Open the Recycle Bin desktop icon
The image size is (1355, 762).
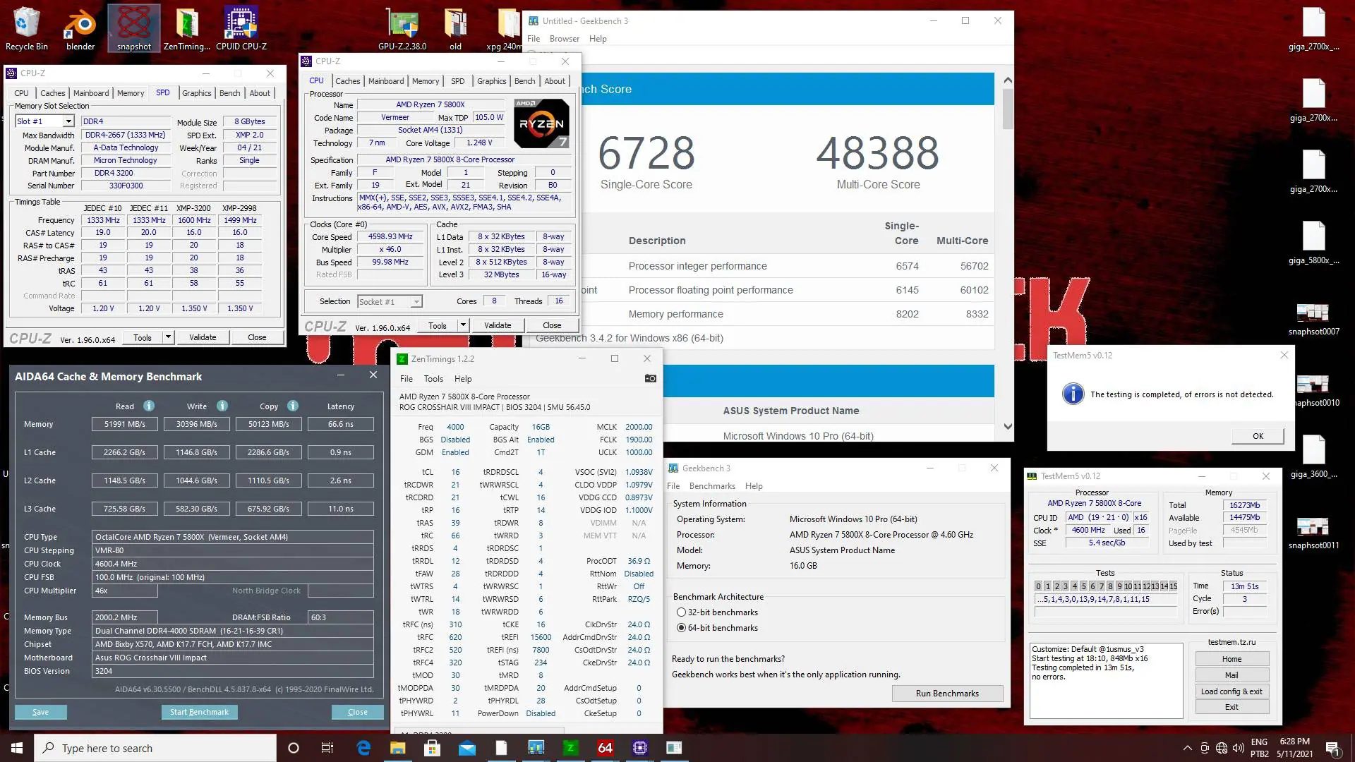[x=27, y=29]
